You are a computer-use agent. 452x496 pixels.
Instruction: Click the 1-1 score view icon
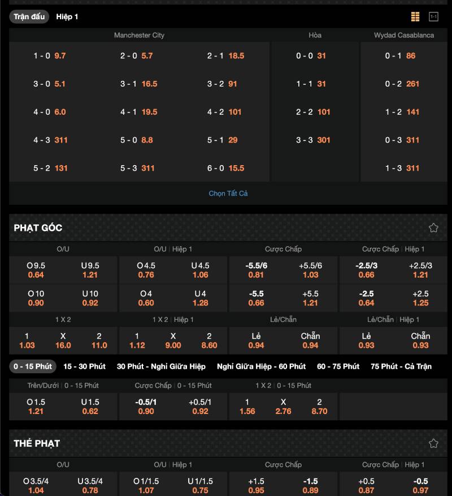click(433, 17)
